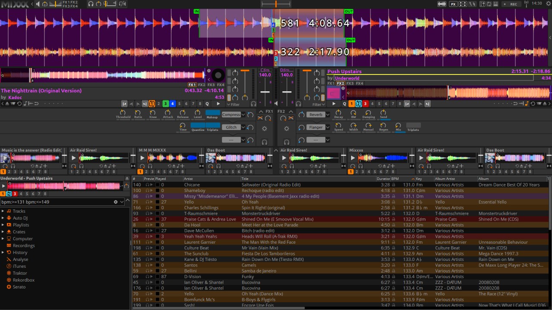Screen dimensions: 552x310
Task: Click the headphone cueing icon in the top-left toolbar
Action: tap(91, 4)
